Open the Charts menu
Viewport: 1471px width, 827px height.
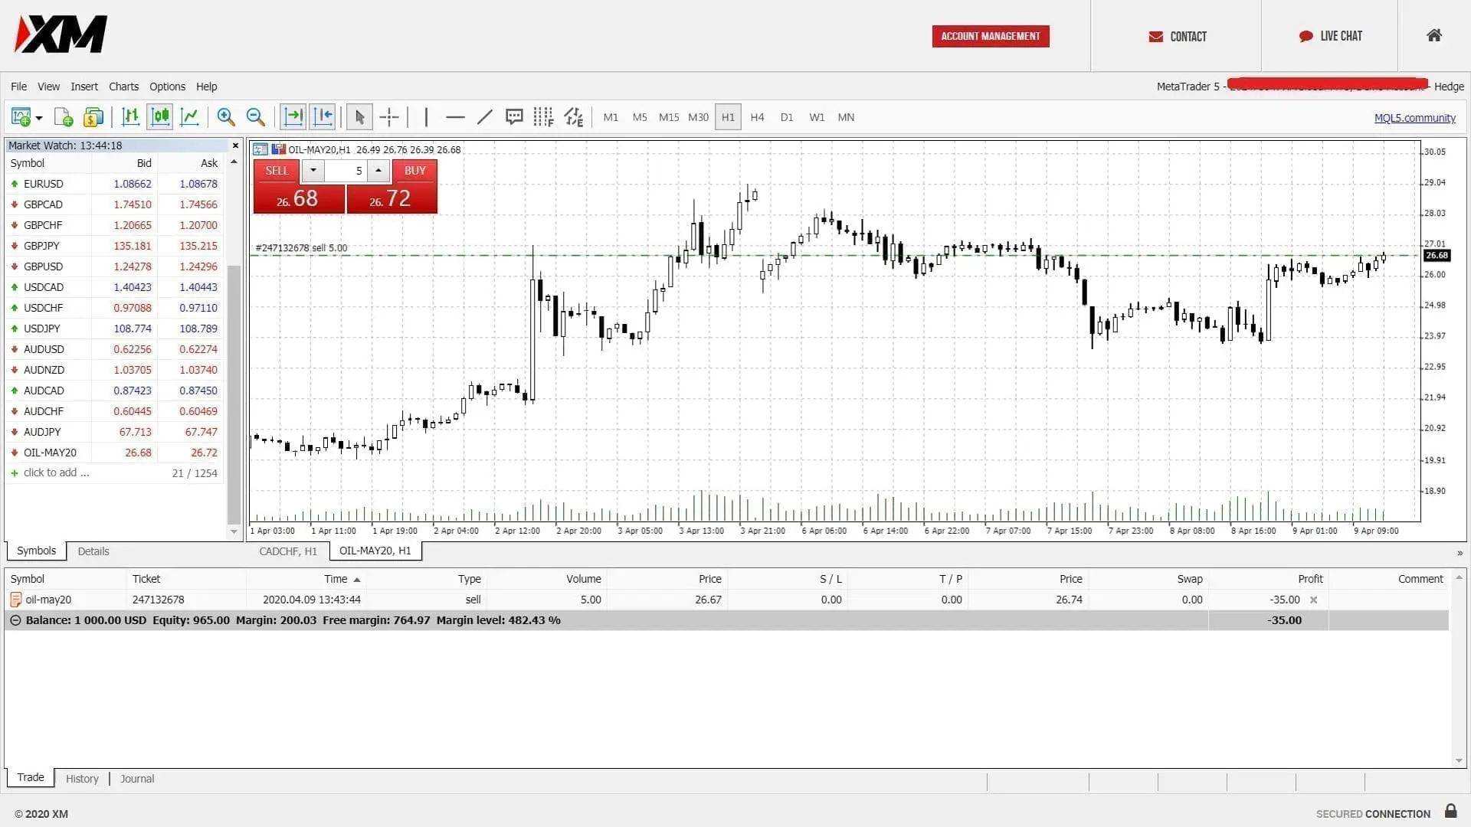(x=123, y=87)
